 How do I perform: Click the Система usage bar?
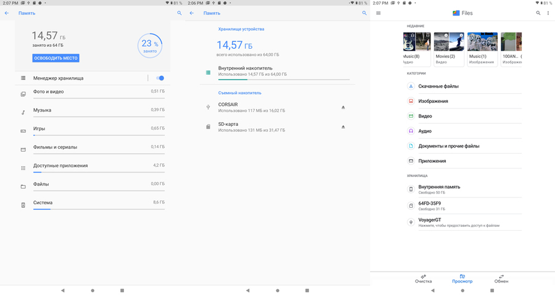pos(99,209)
